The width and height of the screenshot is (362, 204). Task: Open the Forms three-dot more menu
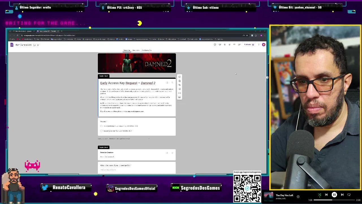[258, 44]
